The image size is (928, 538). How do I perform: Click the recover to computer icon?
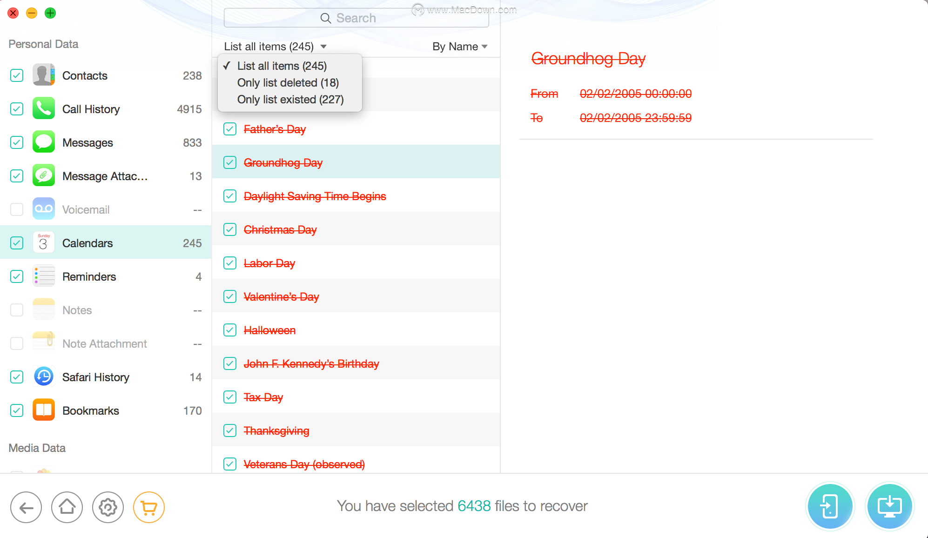[x=890, y=506]
